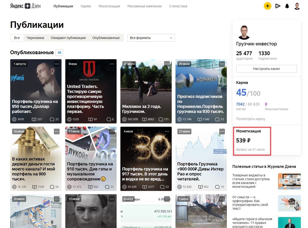
Task: Open the messages paper plane icon
Action: (278, 6)
